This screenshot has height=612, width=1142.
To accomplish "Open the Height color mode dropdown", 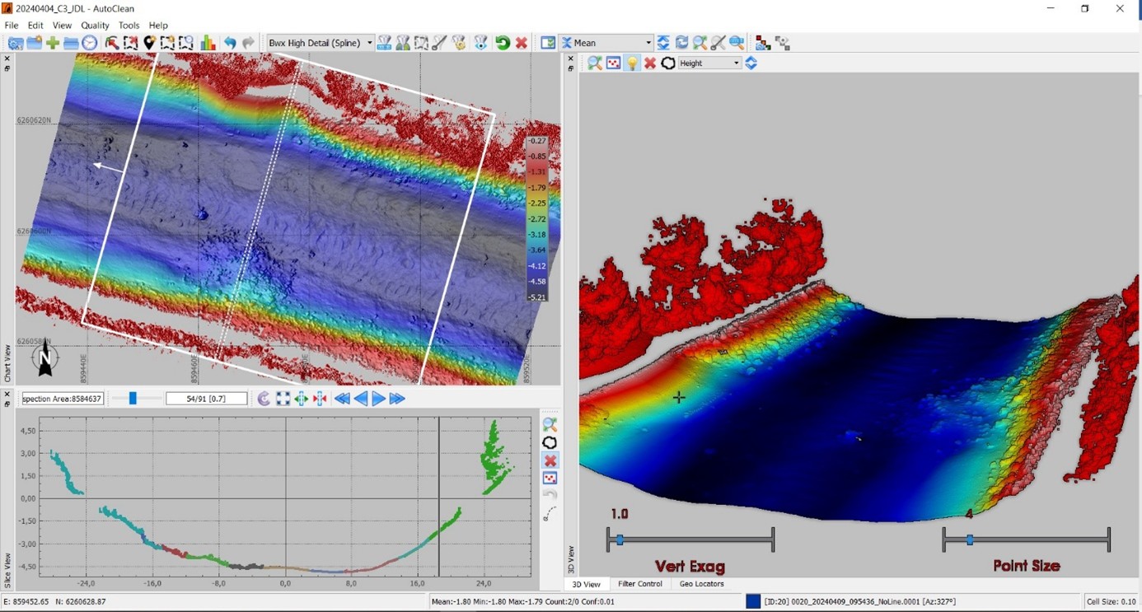I will [736, 63].
